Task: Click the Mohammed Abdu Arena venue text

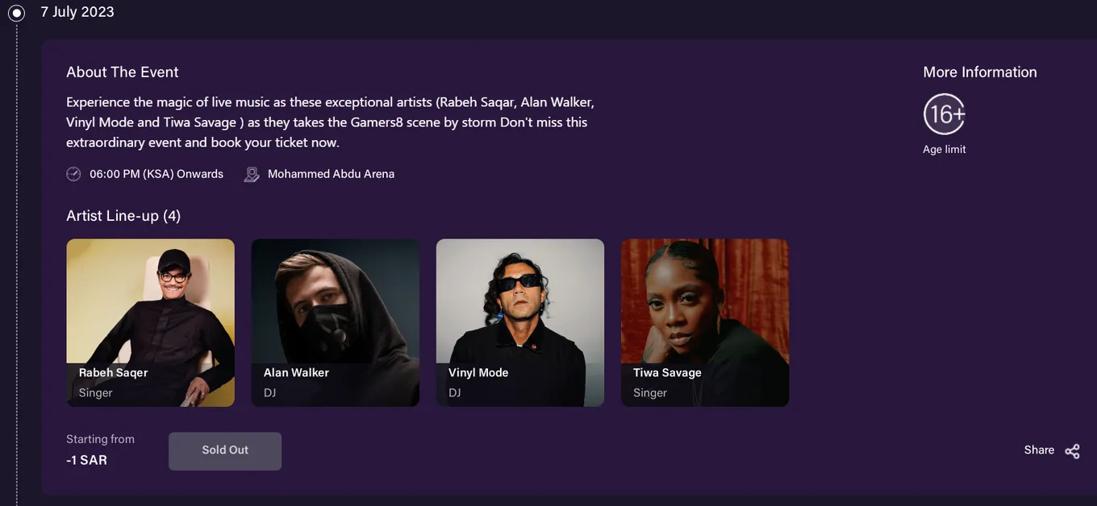Action: 331,174
